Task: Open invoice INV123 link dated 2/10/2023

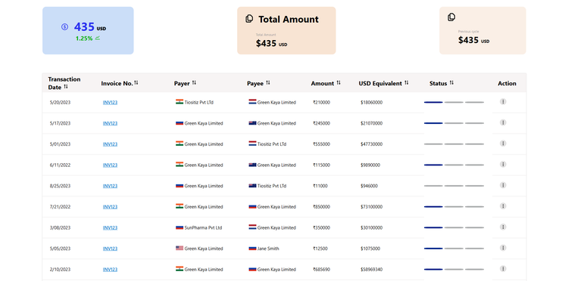Action: click(x=110, y=270)
